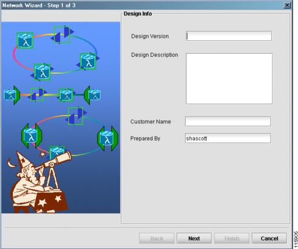Click the Customer Name label
The width and height of the screenshot is (298, 249).
point(151,121)
